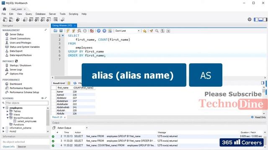Toggle the right sidebar panel visibility
The image size is (268, 150).
click(x=265, y=20)
